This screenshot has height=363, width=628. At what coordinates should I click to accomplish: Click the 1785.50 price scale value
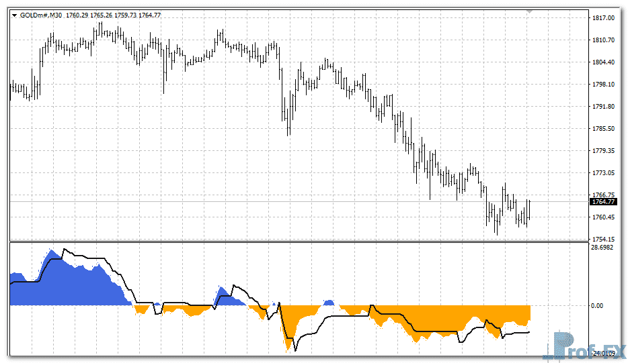(602, 129)
